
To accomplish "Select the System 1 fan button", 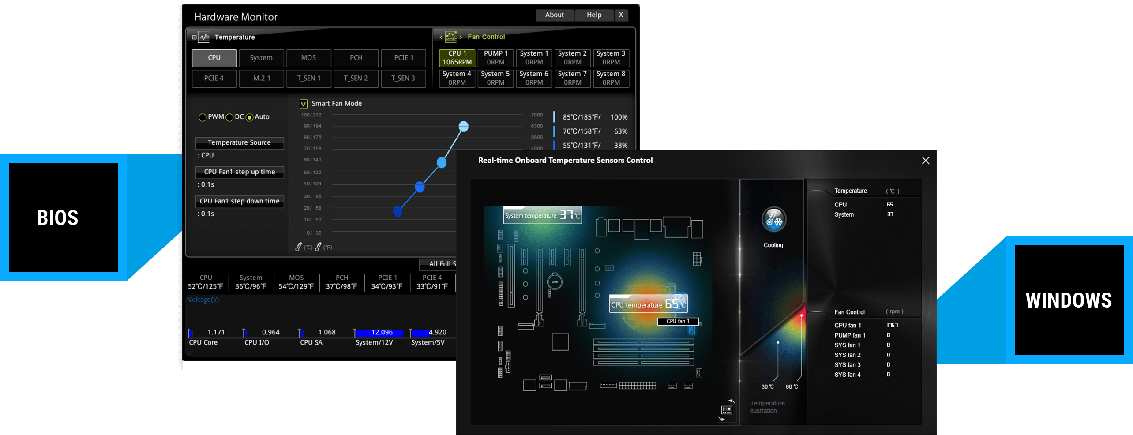I will (534, 58).
